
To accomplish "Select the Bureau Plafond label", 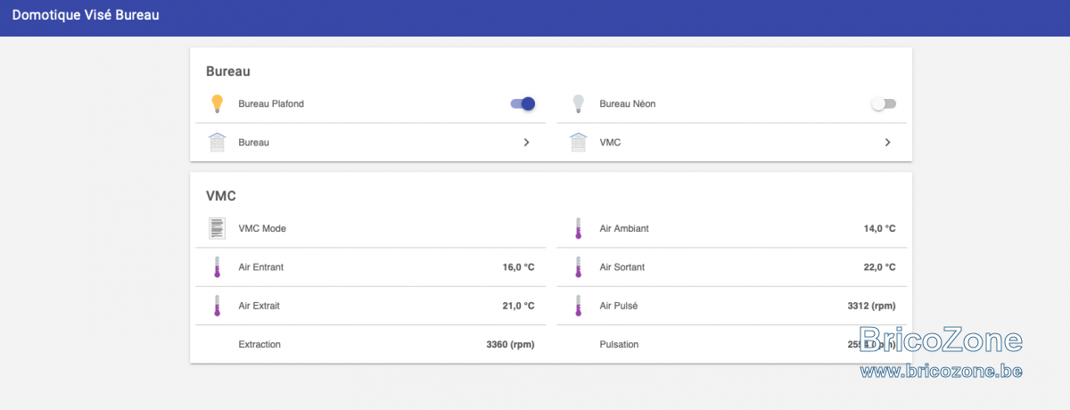I will [x=271, y=103].
